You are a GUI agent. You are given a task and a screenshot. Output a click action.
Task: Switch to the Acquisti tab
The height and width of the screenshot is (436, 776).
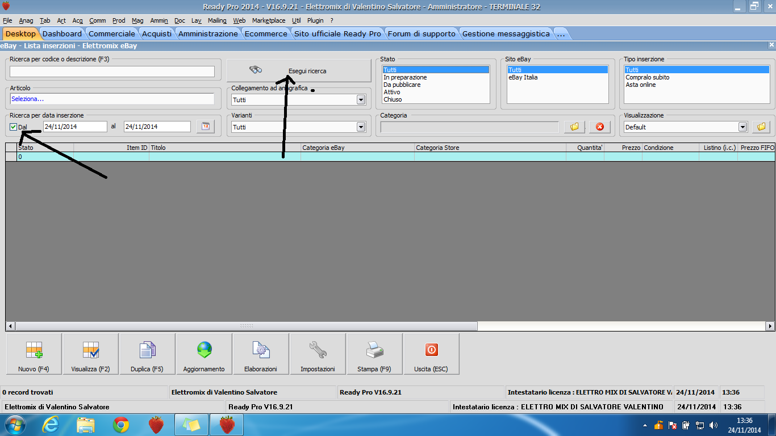pos(157,33)
